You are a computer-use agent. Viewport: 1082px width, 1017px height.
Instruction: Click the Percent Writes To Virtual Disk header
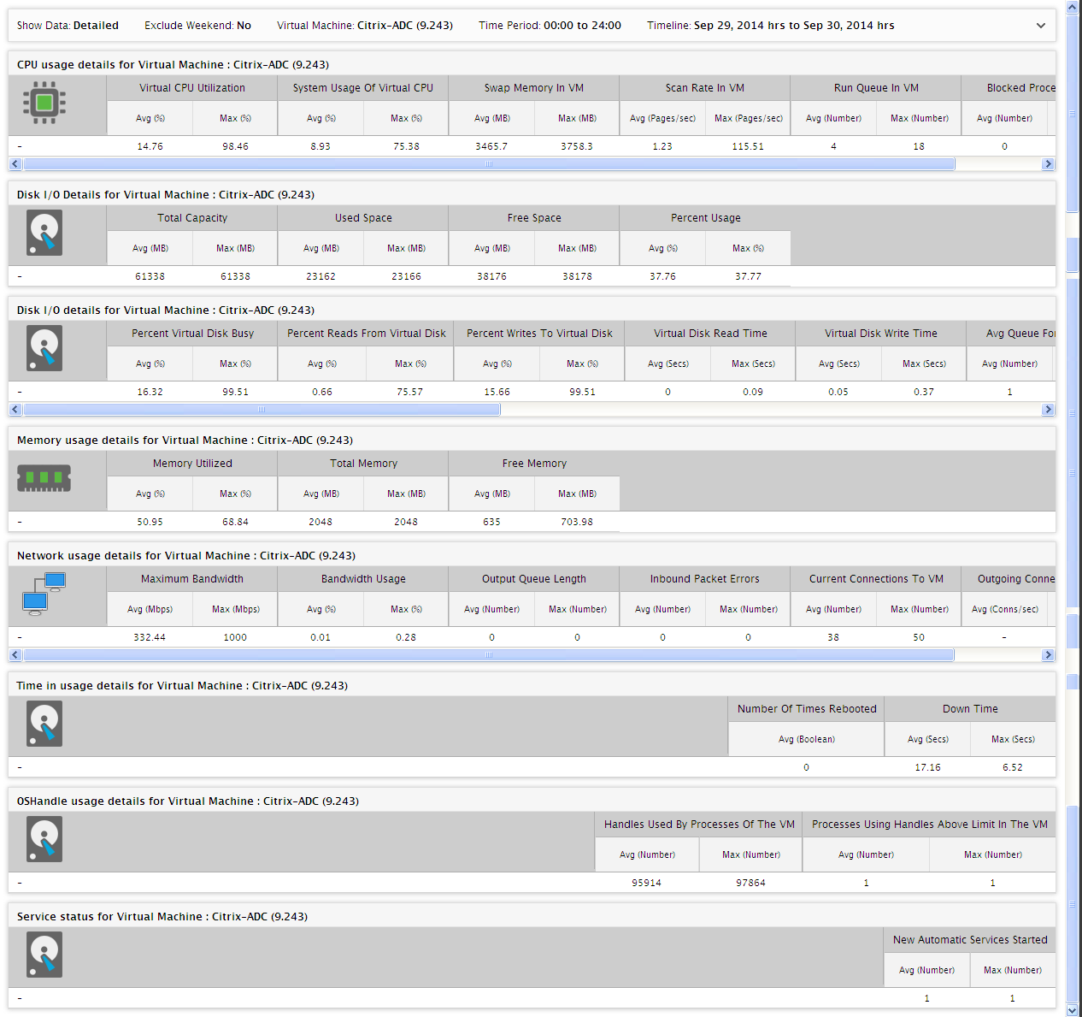pos(539,334)
